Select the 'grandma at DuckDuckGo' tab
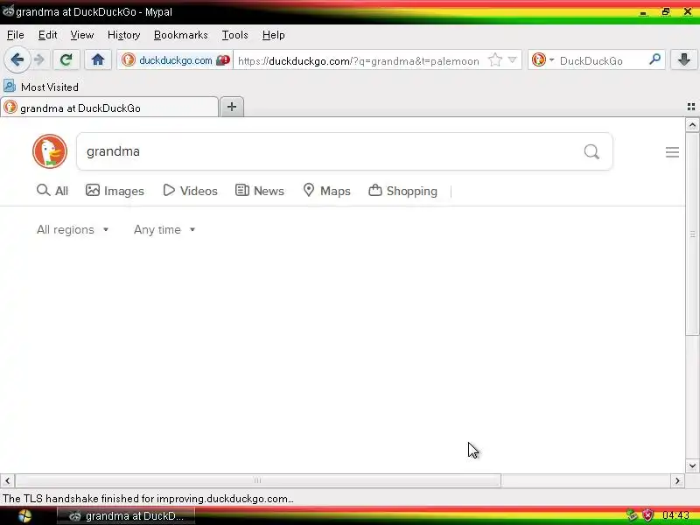Image resolution: width=700 pixels, height=525 pixels. [109, 108]
